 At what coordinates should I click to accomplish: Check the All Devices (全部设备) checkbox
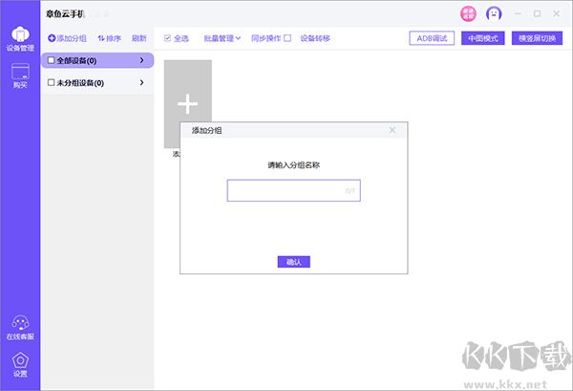52,60
